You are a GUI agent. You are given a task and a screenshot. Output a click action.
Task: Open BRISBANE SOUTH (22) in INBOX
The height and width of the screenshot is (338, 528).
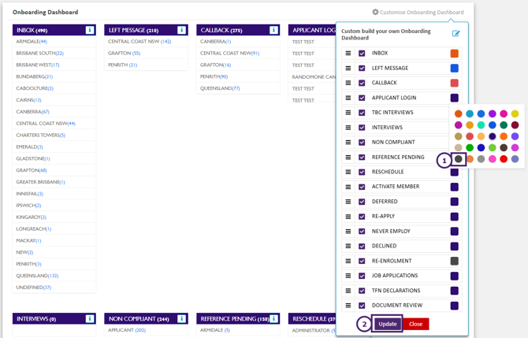point(39,54)
